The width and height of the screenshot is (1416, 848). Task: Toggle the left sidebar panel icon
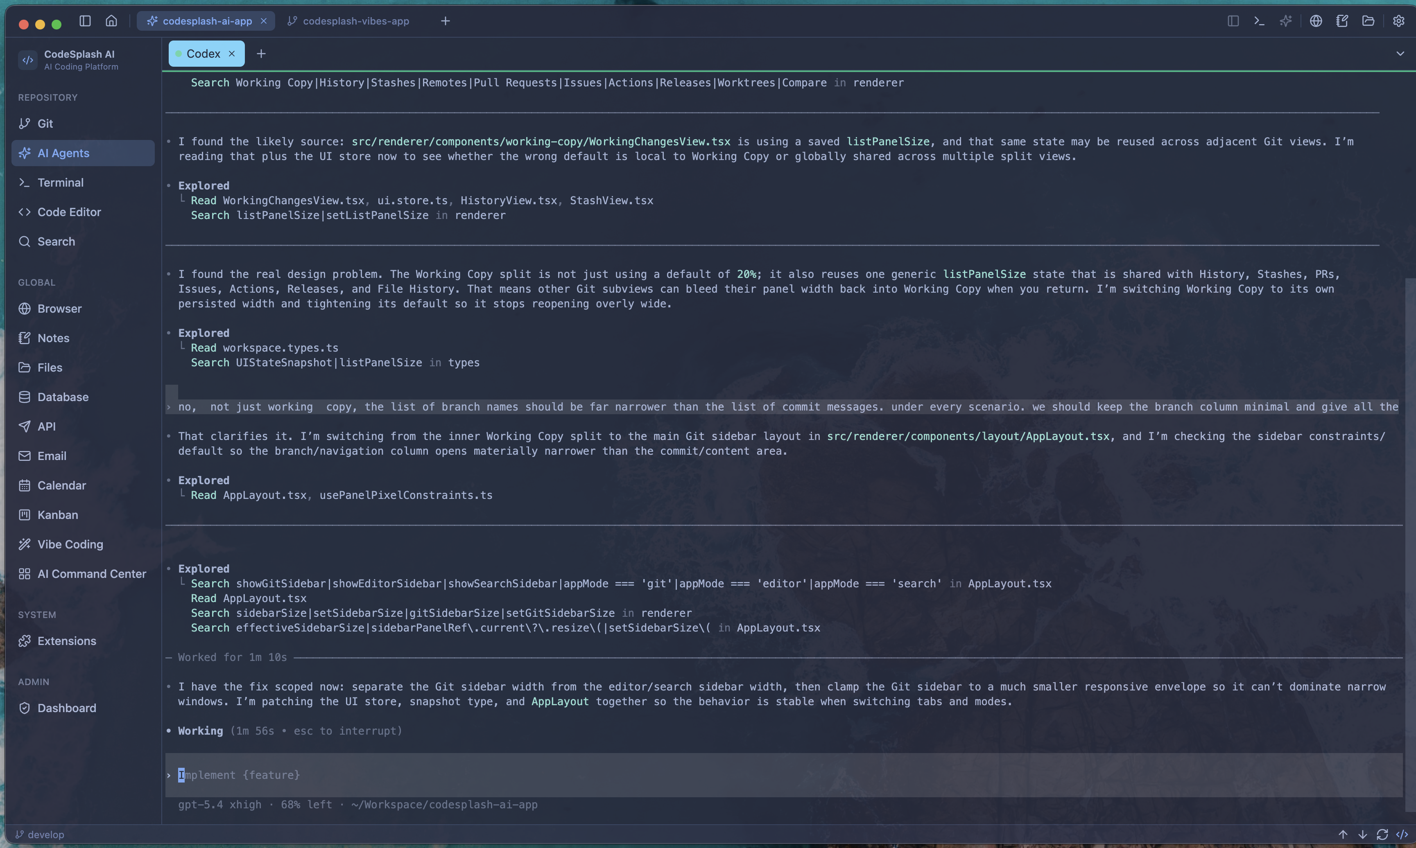[x=85, y=21]
